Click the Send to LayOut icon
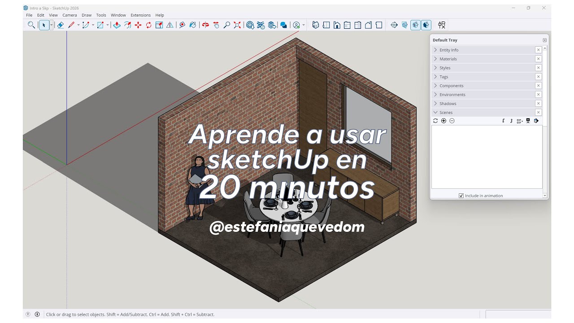 click(x=272, y=25)
